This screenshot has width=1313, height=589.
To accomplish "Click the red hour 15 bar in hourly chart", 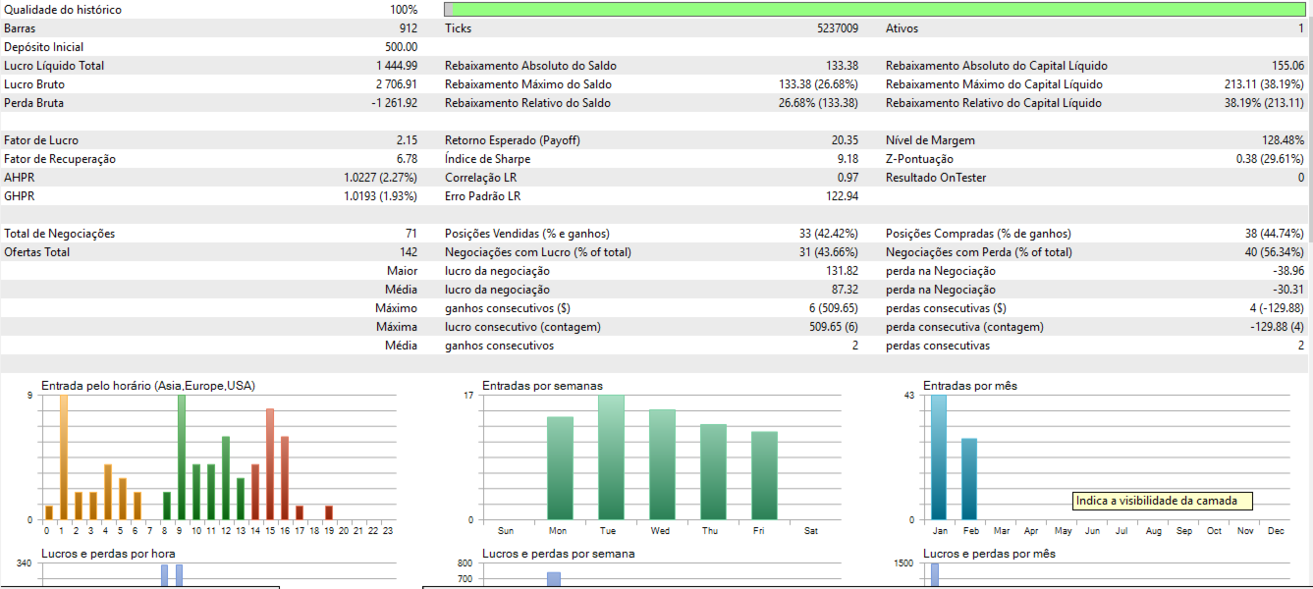I will (270, 464).
